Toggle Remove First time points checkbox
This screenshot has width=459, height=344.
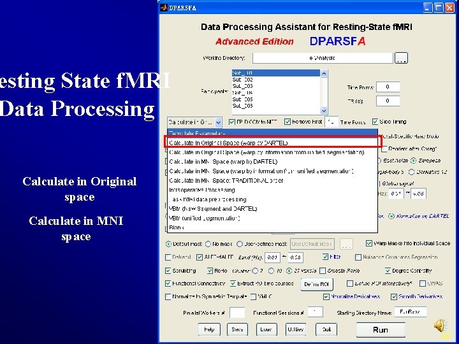point(288,122)
